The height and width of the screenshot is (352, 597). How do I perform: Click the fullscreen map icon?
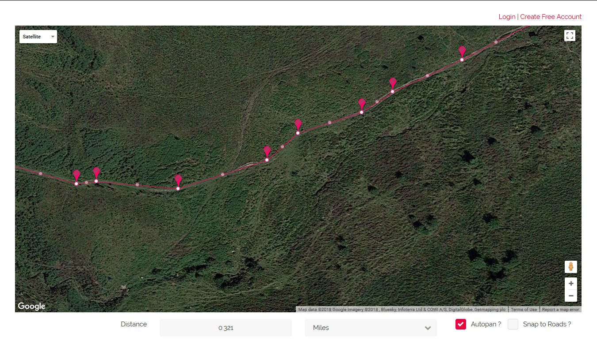tap(570, 35)
